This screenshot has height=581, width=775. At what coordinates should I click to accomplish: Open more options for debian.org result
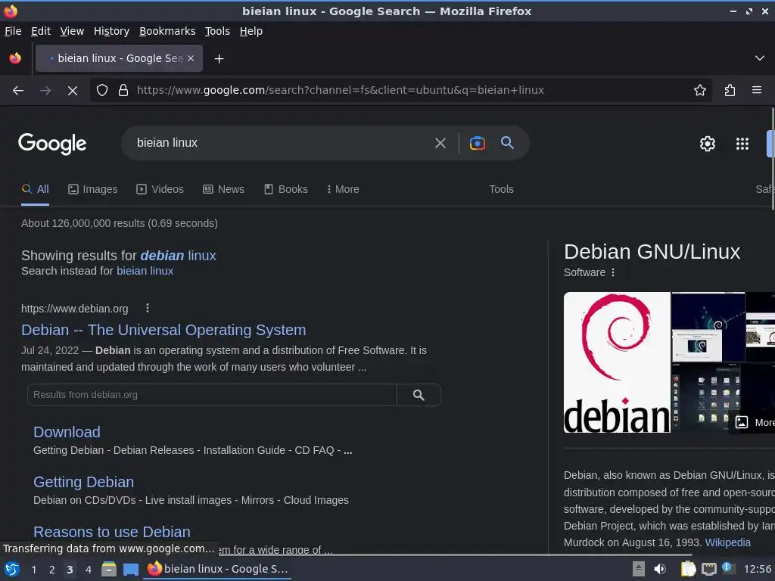point(148,309)
